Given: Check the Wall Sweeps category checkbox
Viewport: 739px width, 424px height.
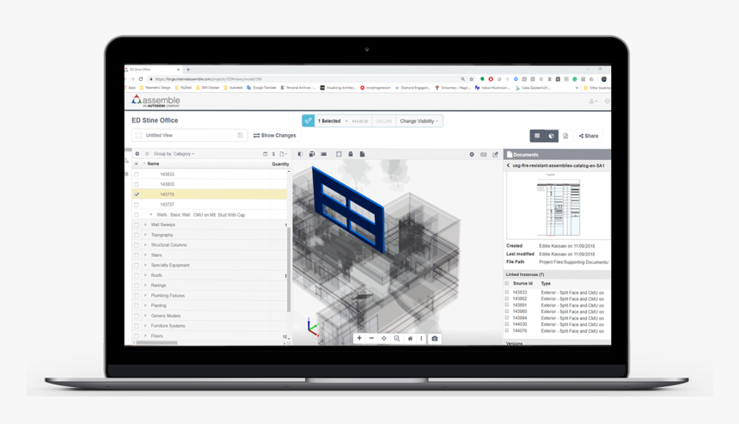Looking at the screenshot, I should point(137,225).
